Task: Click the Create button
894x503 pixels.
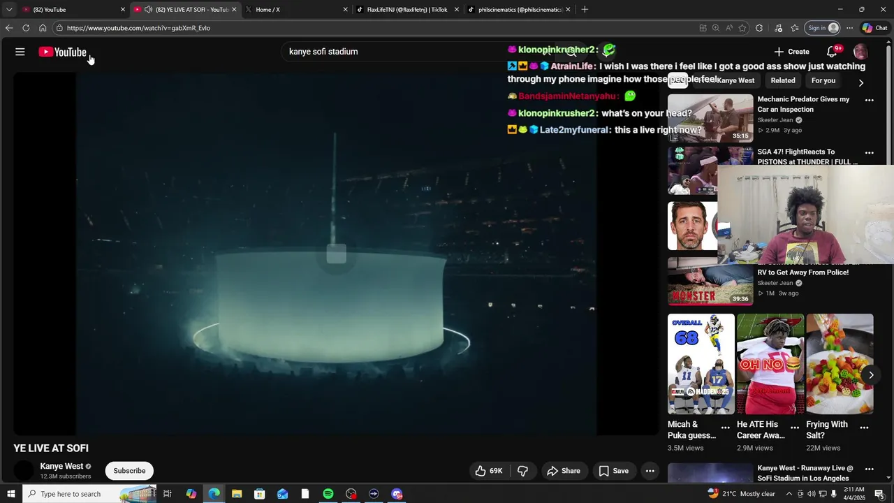Action: click(791, 52)
